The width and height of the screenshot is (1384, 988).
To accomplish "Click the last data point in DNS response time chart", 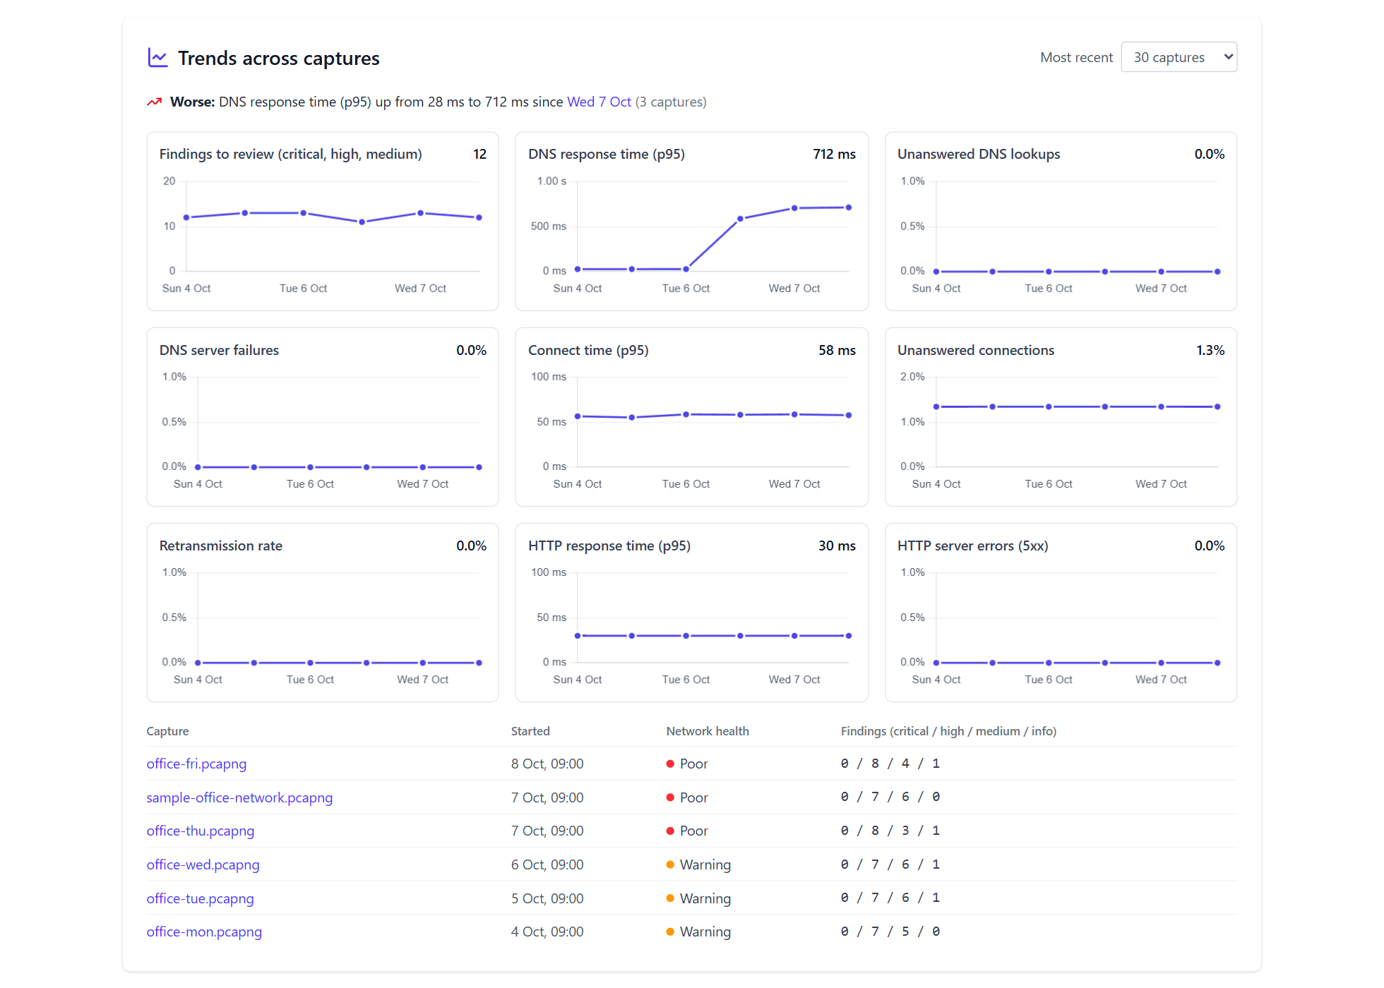I will [848, 207].
